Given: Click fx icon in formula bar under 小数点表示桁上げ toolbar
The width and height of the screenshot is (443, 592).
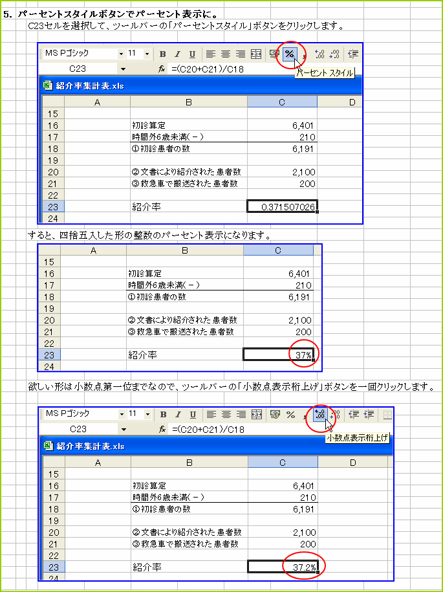Looking at the screenshot, I should 162,429.
